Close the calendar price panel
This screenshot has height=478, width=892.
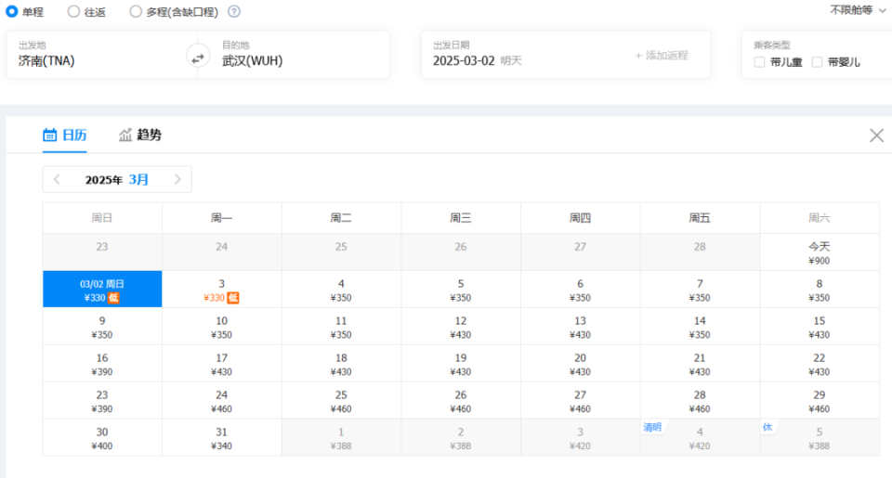click(876, 136)
